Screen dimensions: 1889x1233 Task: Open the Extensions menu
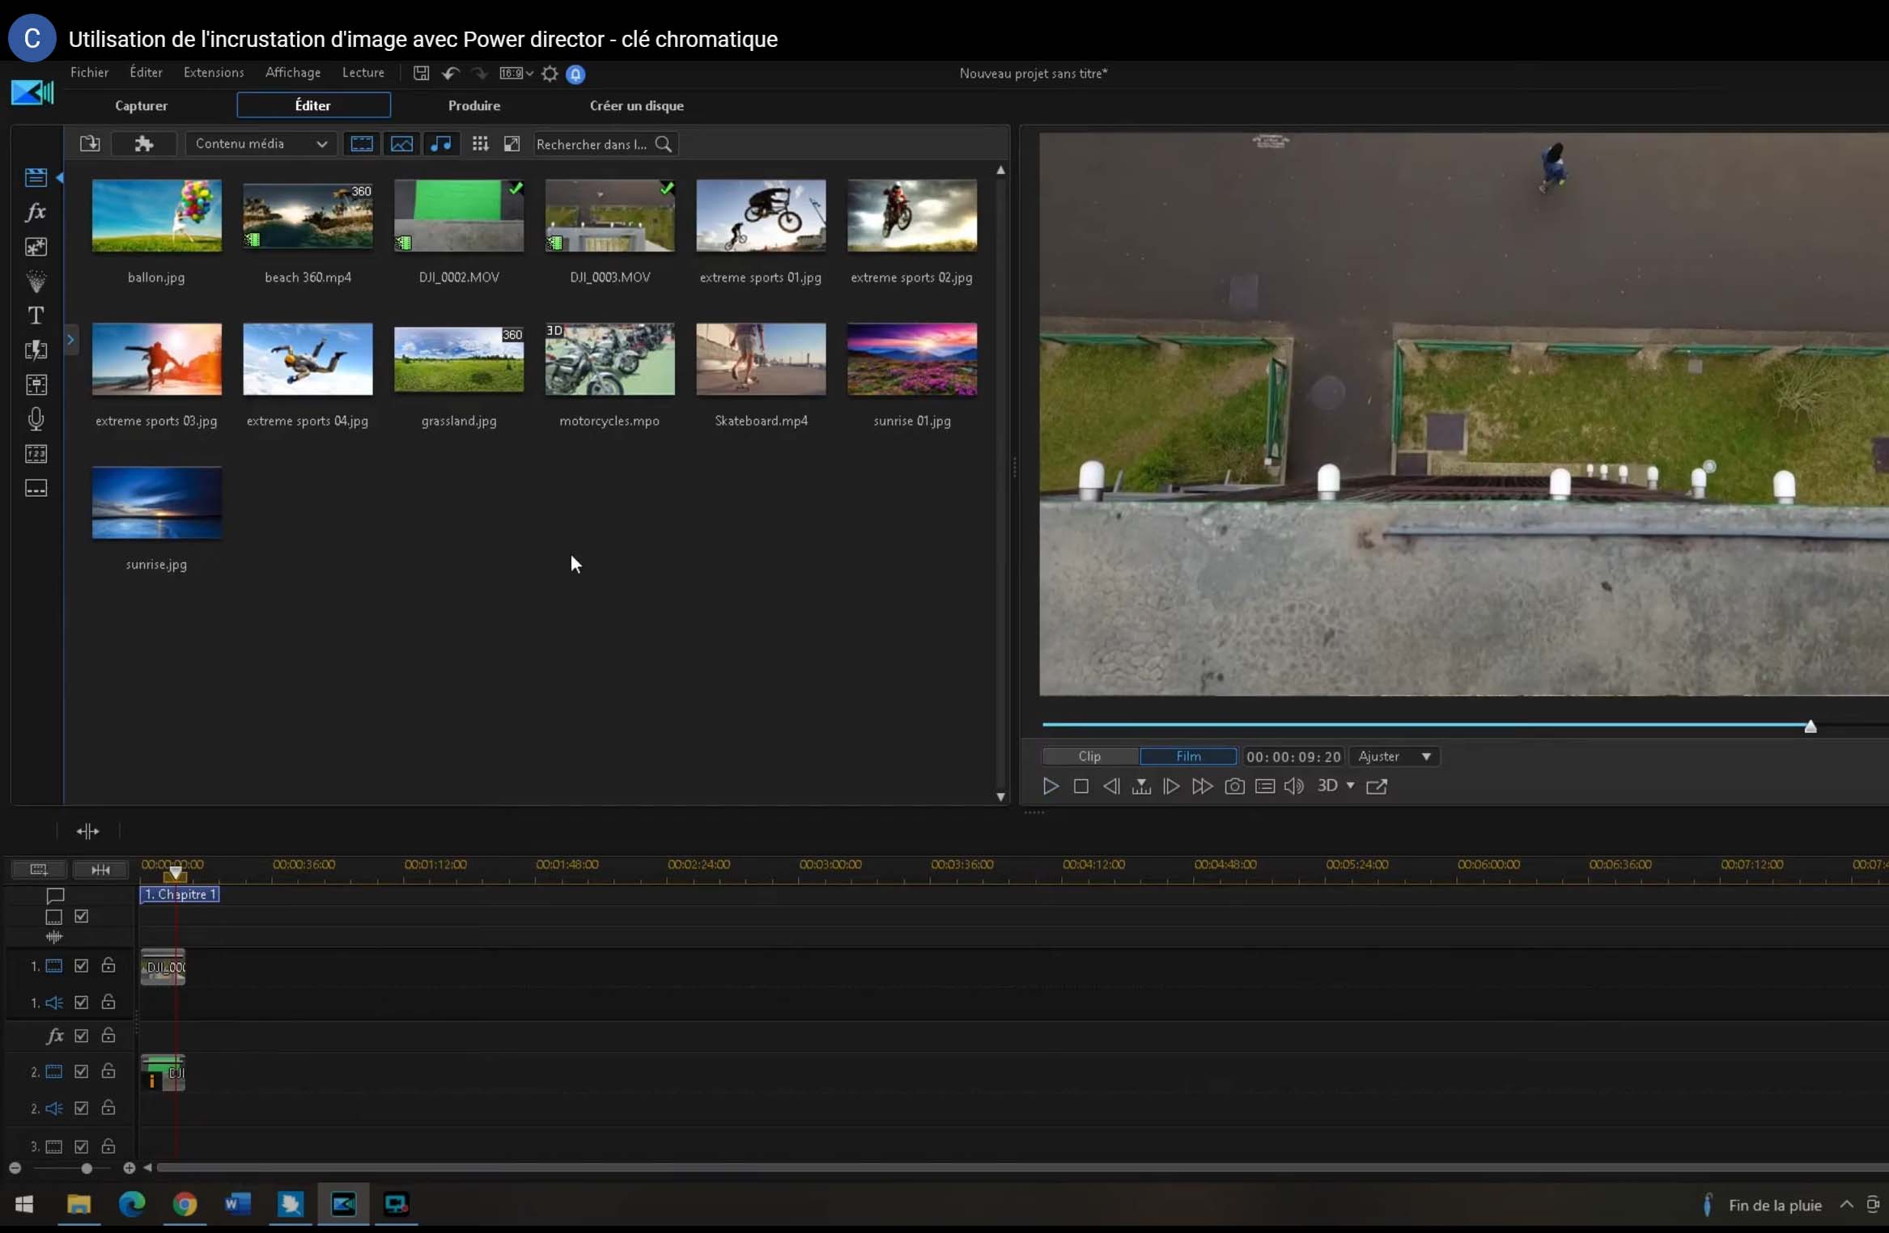point(214,73)
